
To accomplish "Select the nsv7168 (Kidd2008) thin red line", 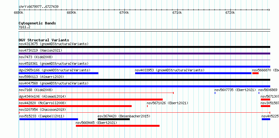I will (x=96, y=93).
